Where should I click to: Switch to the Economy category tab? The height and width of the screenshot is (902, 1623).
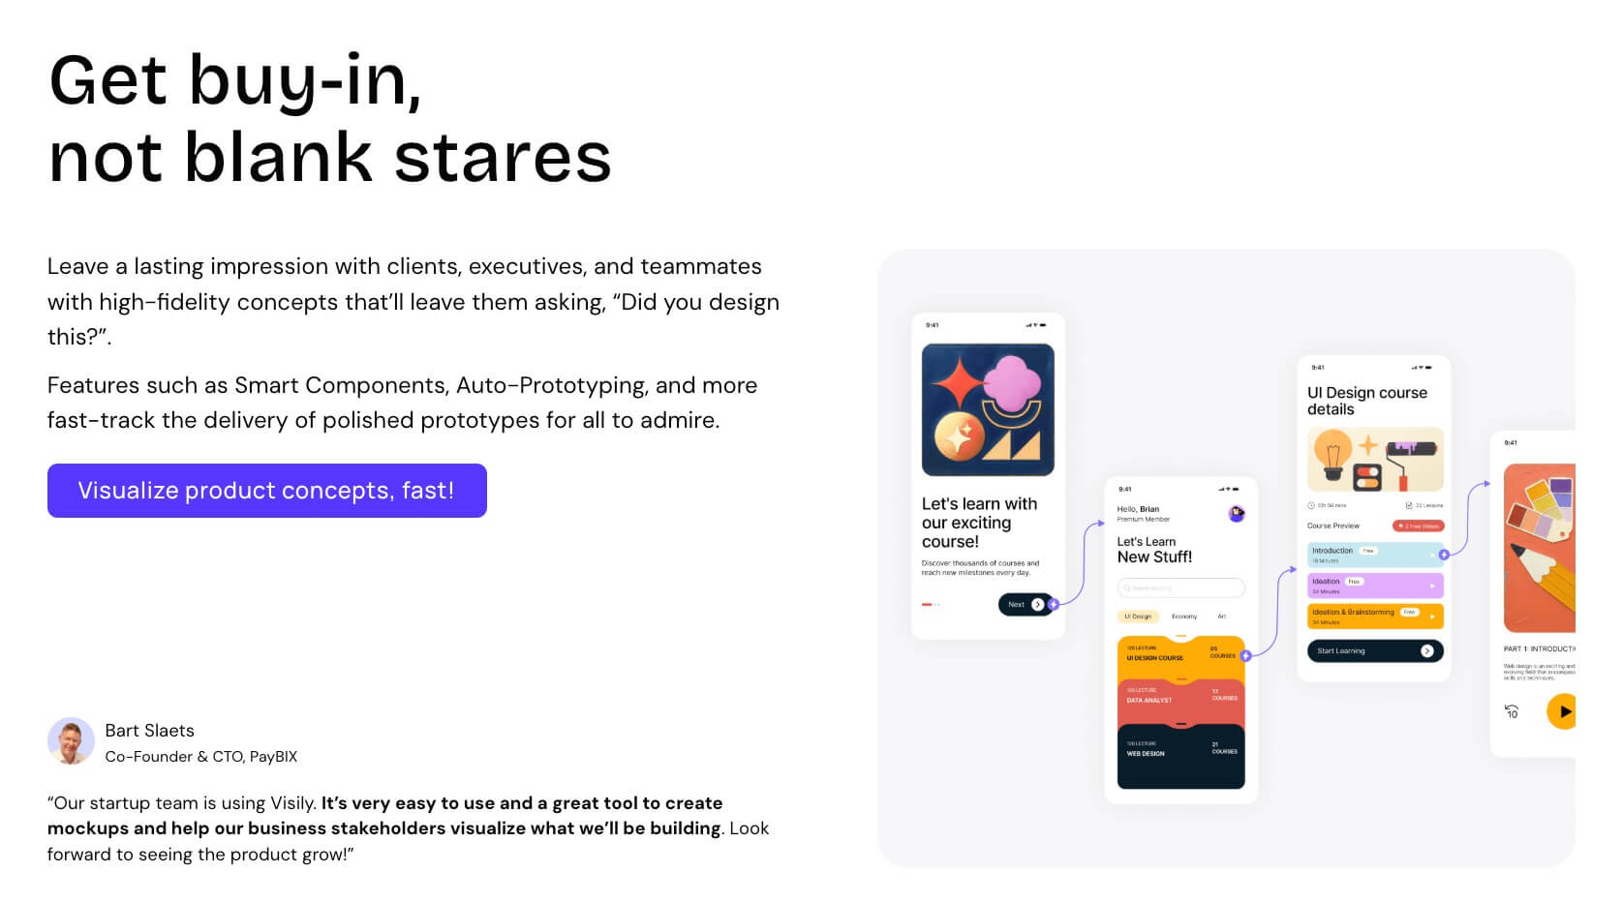1183,616
